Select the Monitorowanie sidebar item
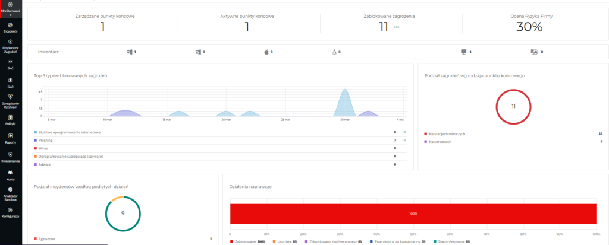The width and height of the screenshot is (609, 245). click(x=10, y=8)
